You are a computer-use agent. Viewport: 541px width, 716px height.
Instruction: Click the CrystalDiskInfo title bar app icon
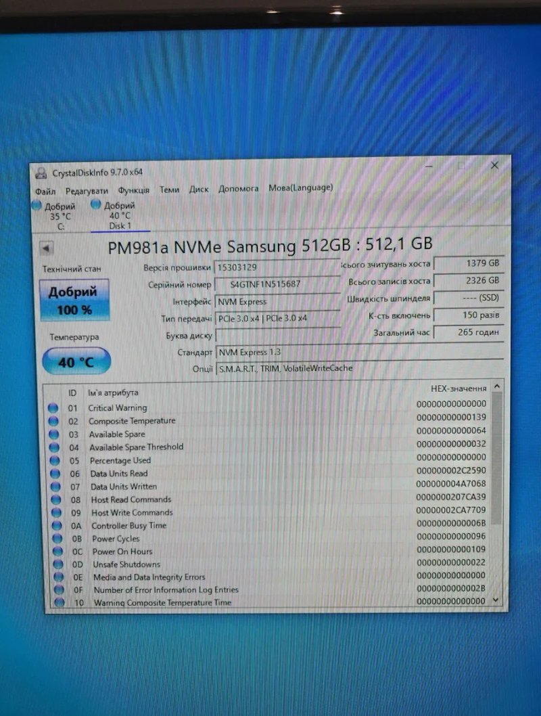click(41, 173)
